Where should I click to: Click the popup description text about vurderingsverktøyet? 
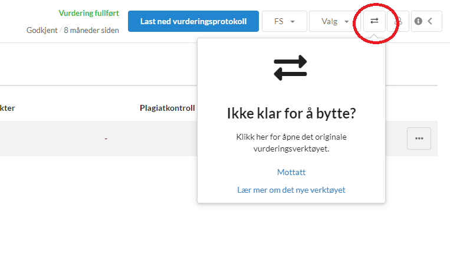point(291,143)
